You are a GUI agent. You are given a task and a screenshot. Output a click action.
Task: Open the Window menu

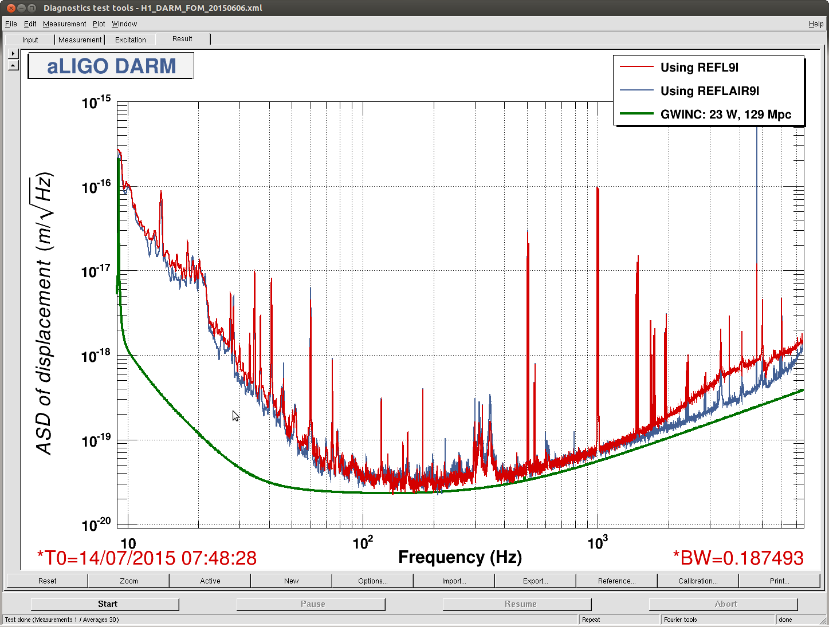124,24
